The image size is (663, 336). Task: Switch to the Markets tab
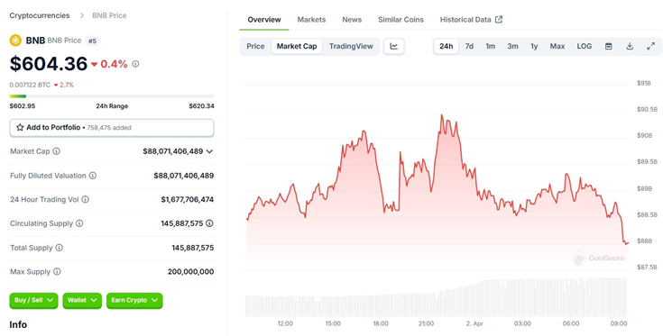311,20
